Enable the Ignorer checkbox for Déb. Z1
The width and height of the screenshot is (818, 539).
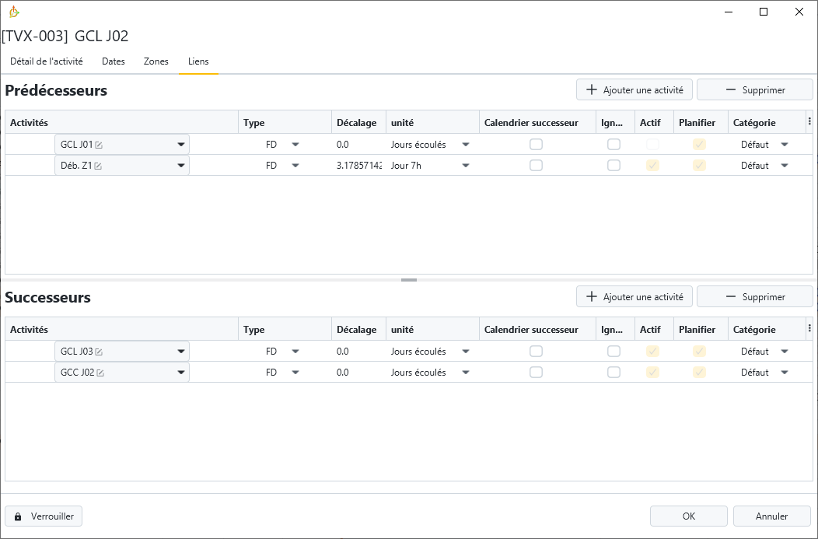[613, 166]
